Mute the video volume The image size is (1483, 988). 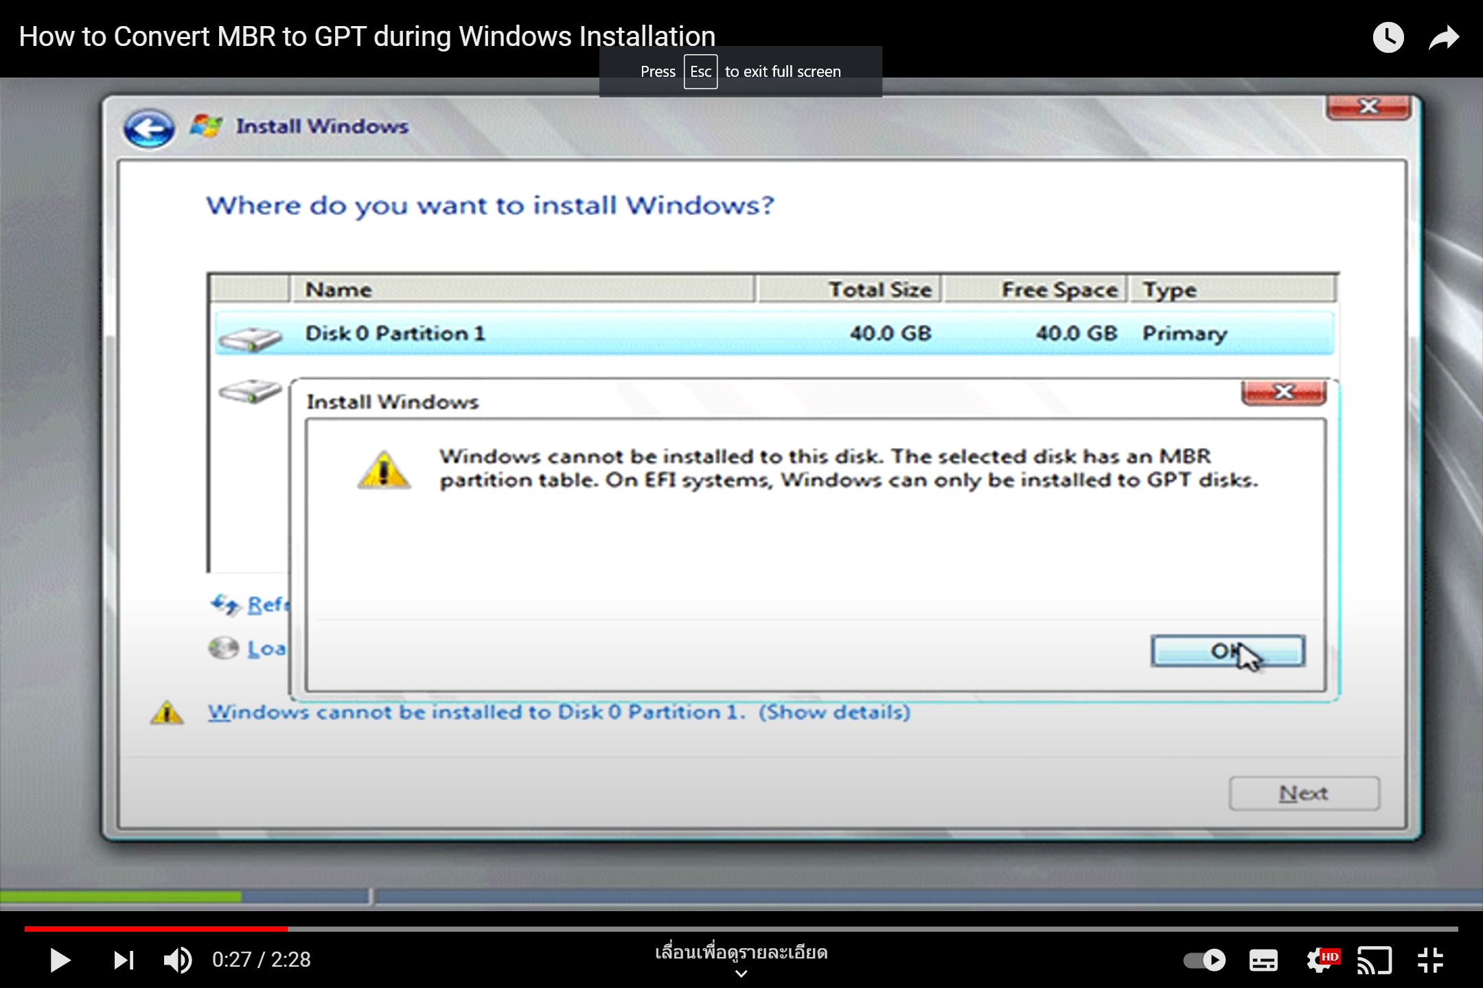[177, 960]
